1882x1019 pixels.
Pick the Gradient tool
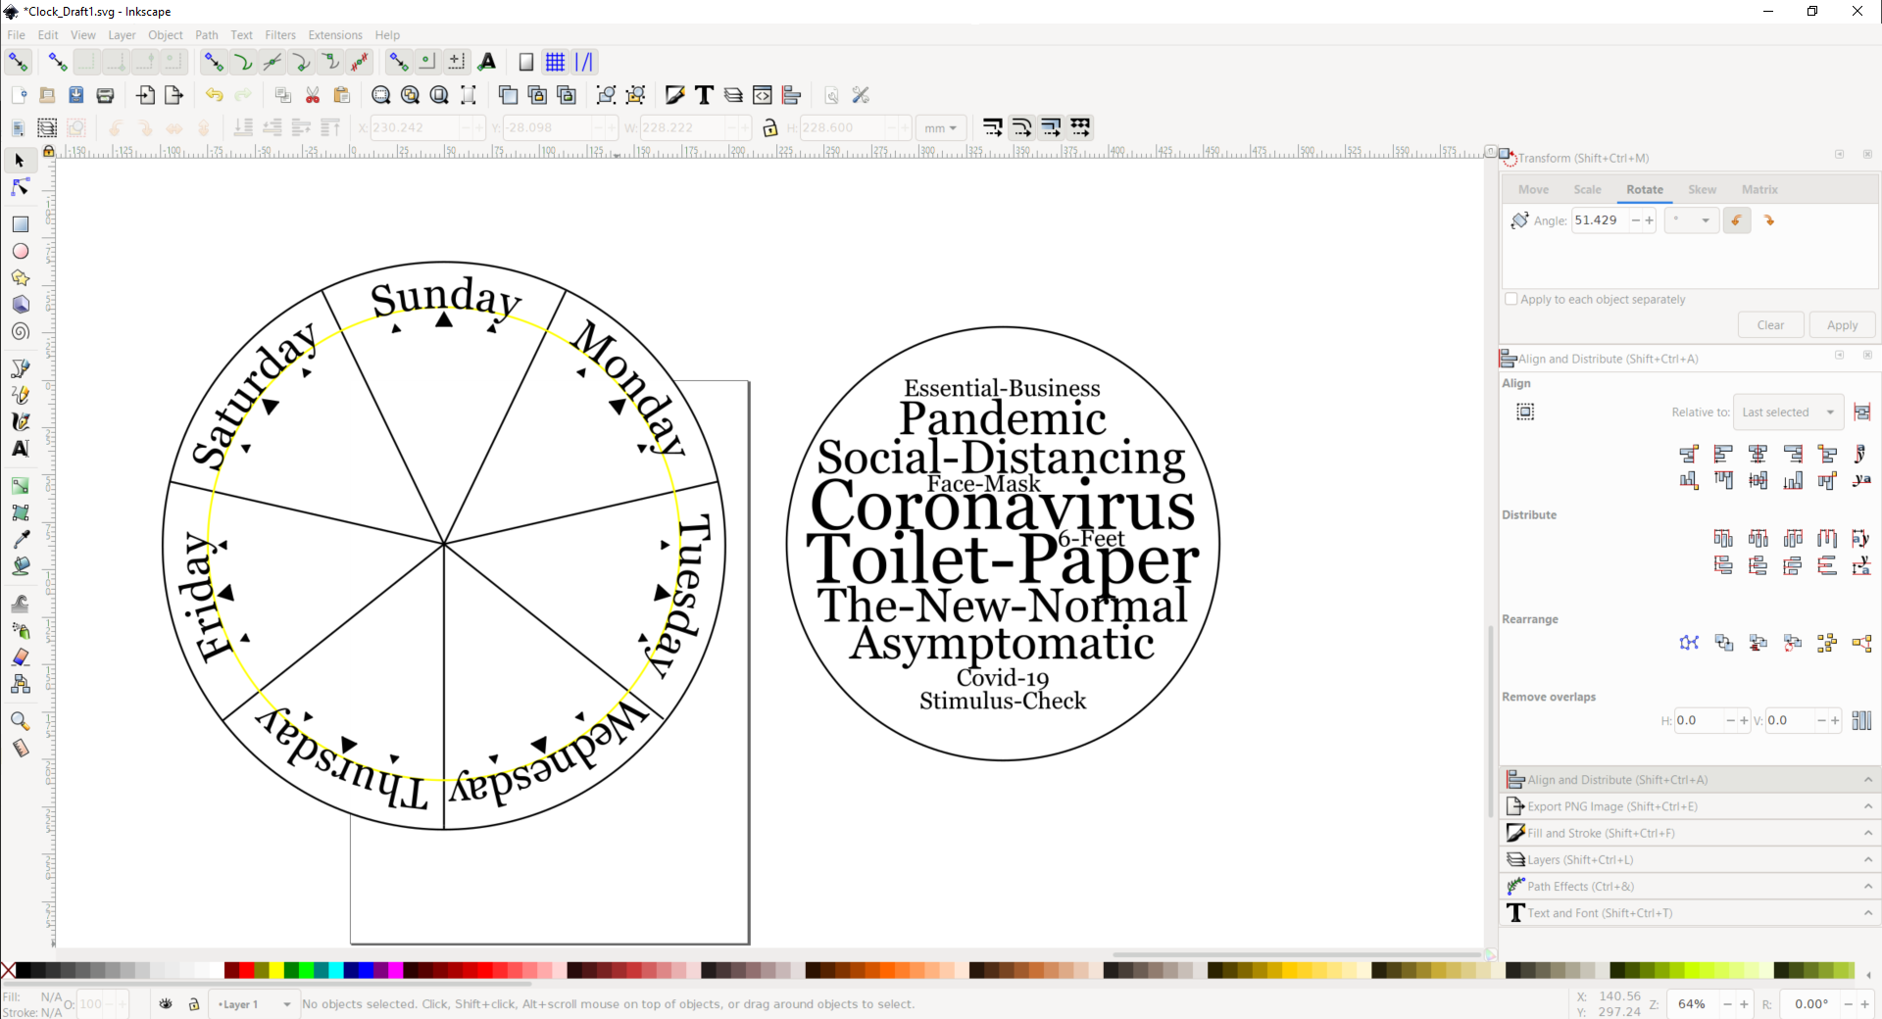20,486
